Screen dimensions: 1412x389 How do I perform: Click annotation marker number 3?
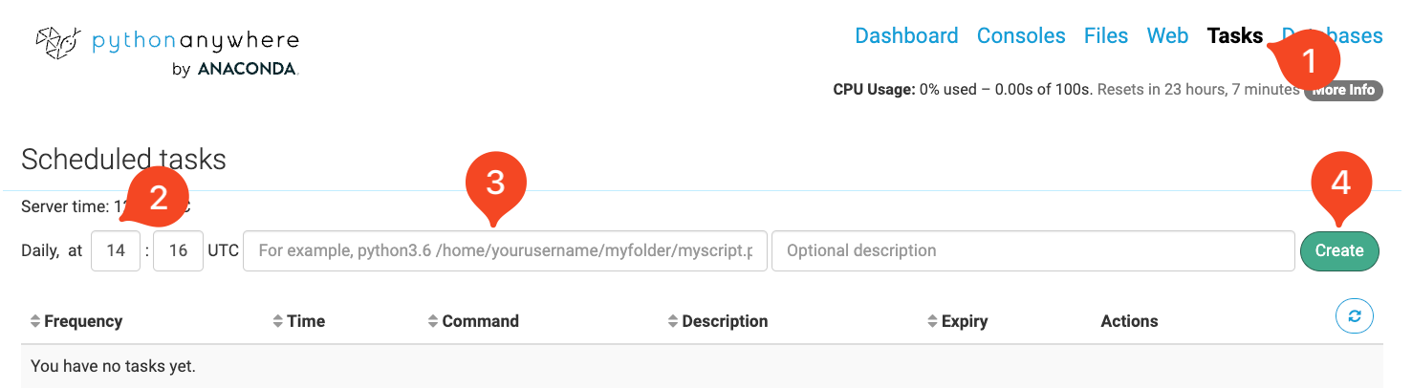495,182
